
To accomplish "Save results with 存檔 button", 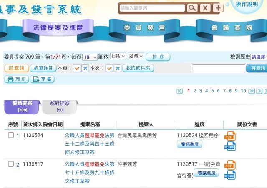I will [42, 79].
